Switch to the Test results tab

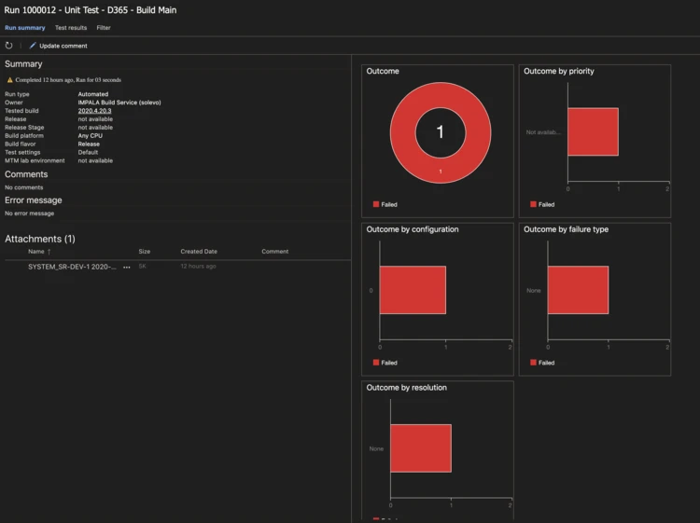point(71,28)
